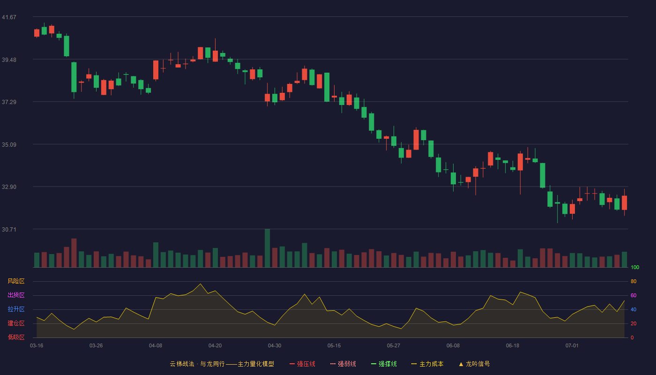Click the 04-30 date axis label
The image size is (656, 375).
(x=275, y=345)
